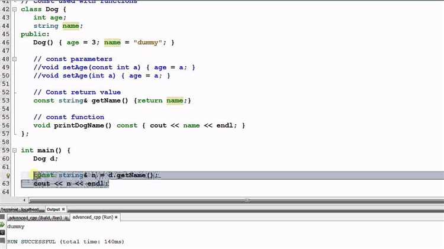Click the RUN SUCCESSFUL message
Image resolution: width=444 pixels, height=249 pixels.
point(66,242)
